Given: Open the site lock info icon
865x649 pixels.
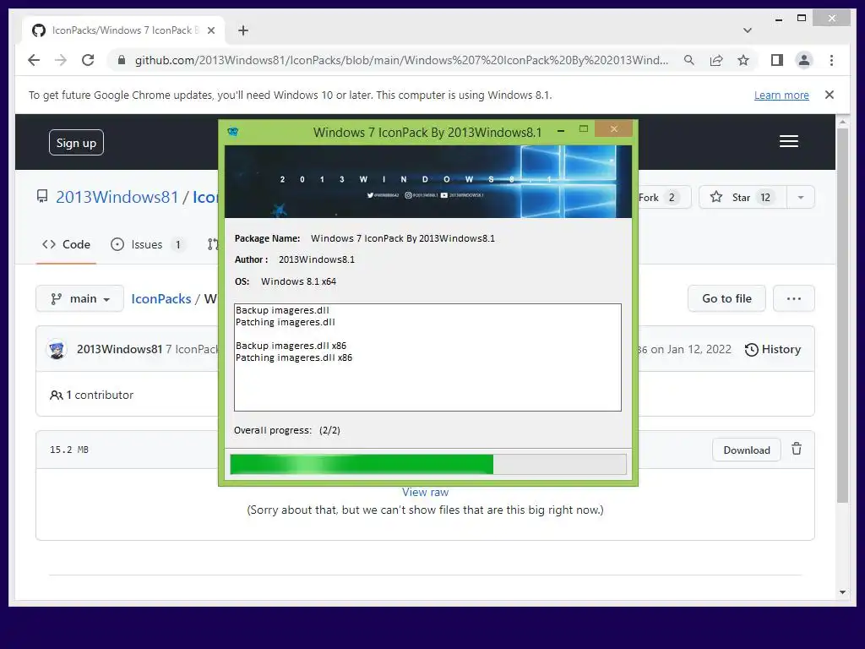Looking at the screenshot, I should click(122, 60).
